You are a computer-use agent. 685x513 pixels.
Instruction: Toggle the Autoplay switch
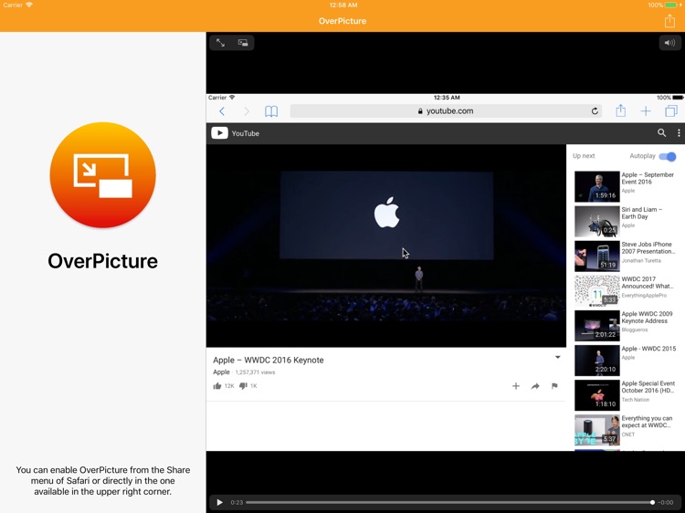(x=668, y=156)
